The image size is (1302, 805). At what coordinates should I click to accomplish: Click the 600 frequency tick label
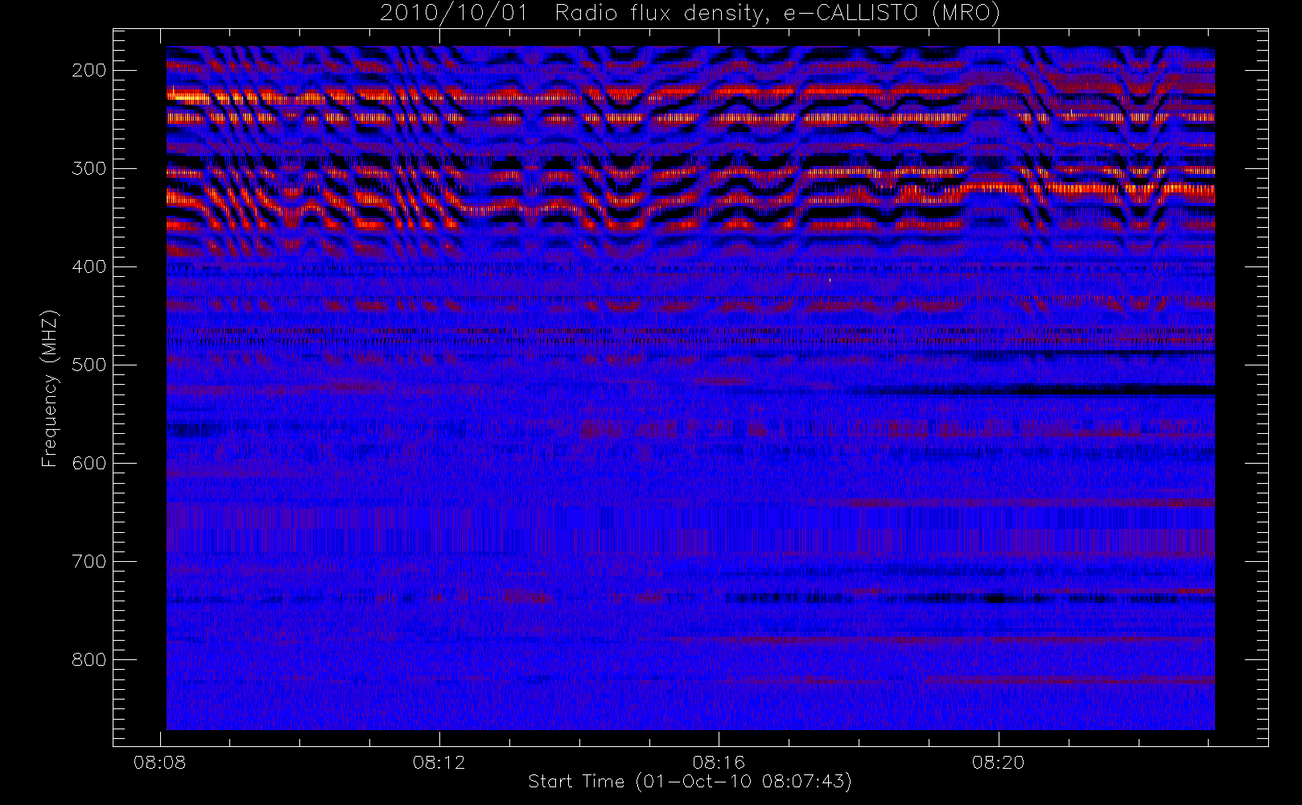pyautogui.click(x=89, y=463)
